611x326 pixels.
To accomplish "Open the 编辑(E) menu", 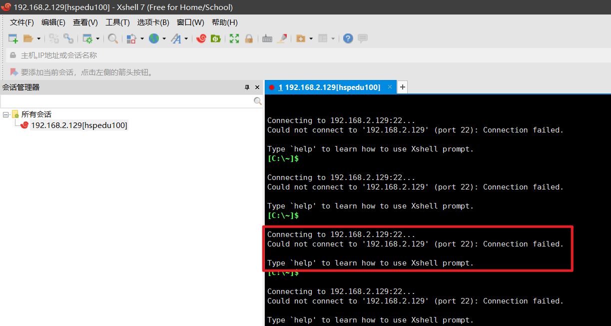I will [53, 22].
